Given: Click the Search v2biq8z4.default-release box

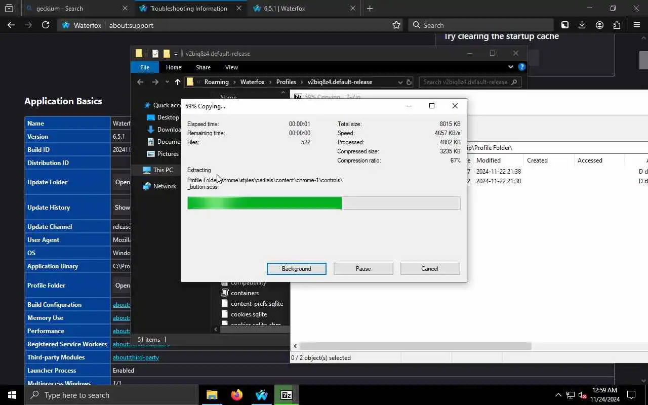Looking at the screenshot, I should [x=470, y=82].
